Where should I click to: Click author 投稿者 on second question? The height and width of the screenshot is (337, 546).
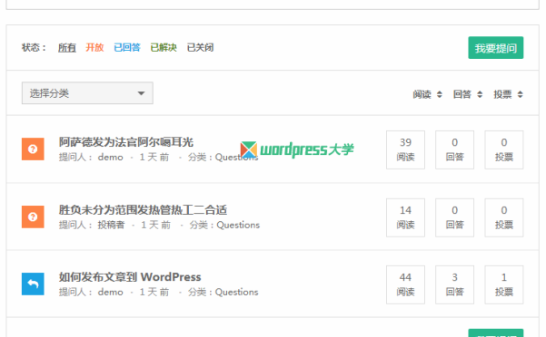pos(111,225)
